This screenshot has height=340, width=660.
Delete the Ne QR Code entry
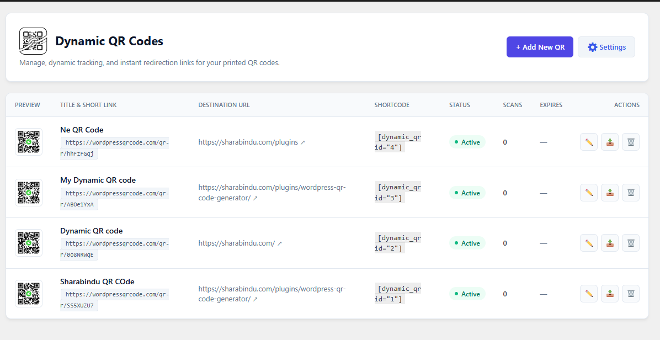coord(631,142)
